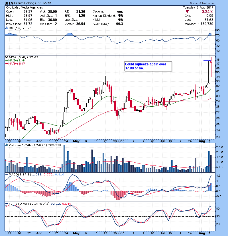The image size is (228, 236).
Task: Click the NYSE exchange label
Action: tap(47, 3)
